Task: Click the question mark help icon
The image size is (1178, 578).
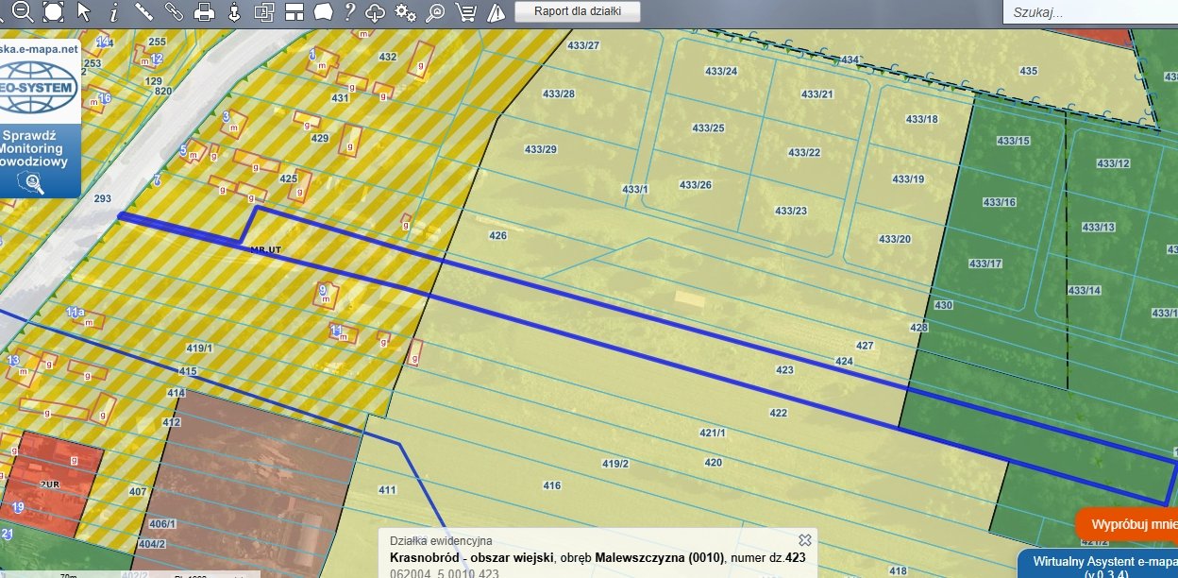Action: coord(349,11)
